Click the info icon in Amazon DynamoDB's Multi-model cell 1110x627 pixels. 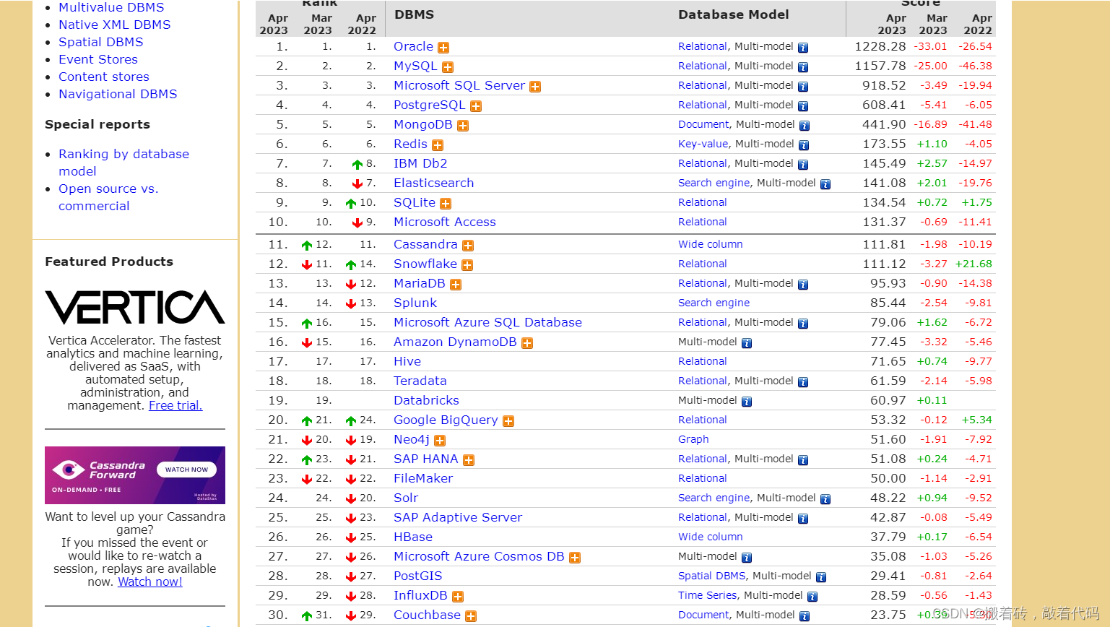(747, 343)
